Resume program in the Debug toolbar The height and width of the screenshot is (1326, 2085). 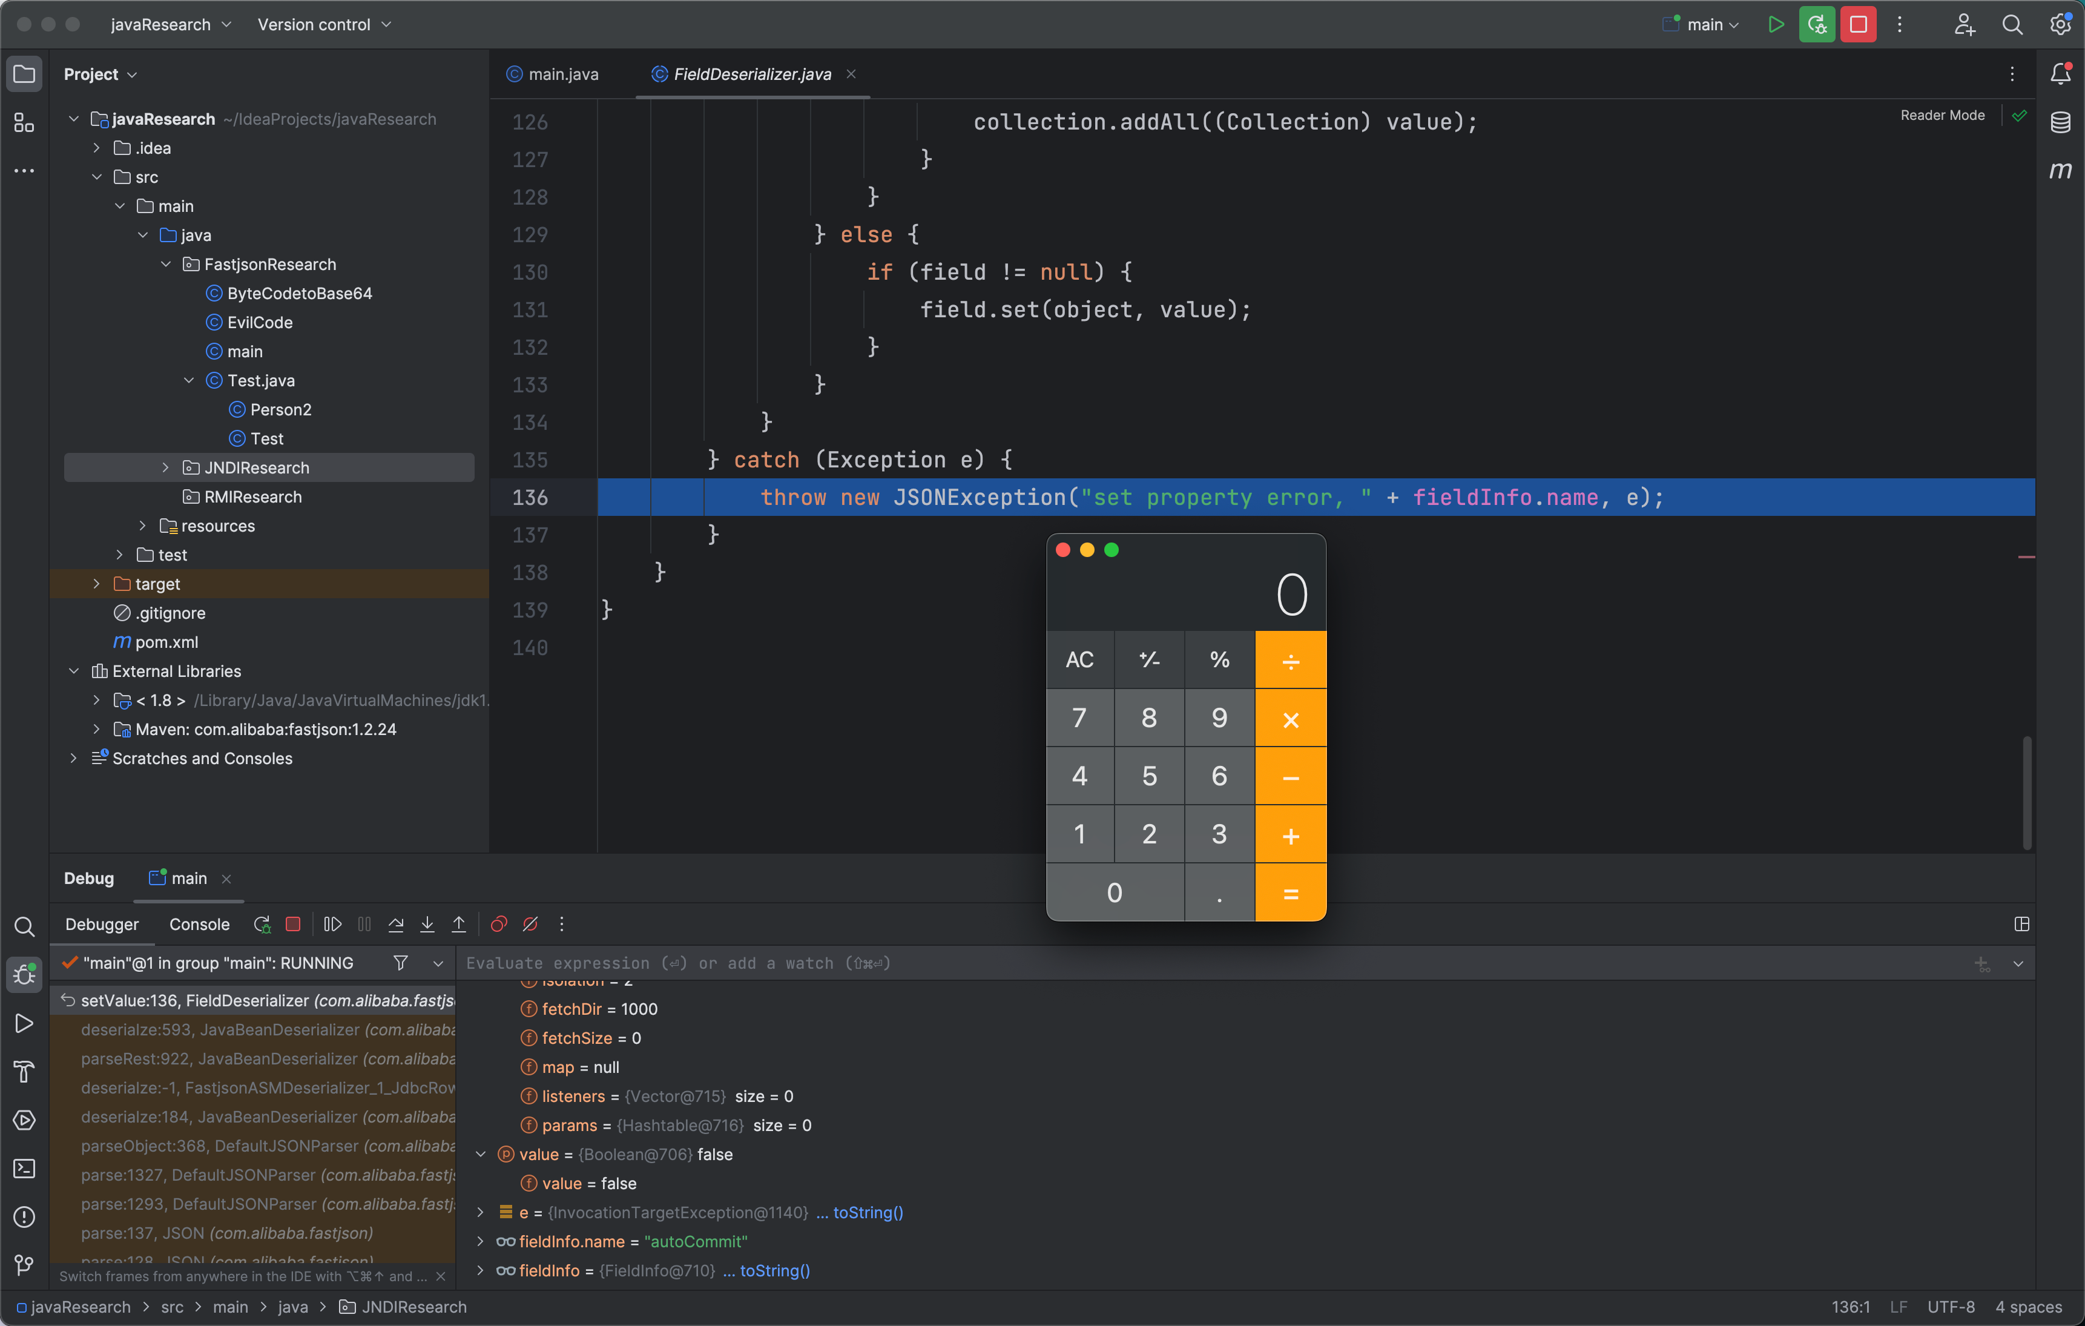point(332,924)
